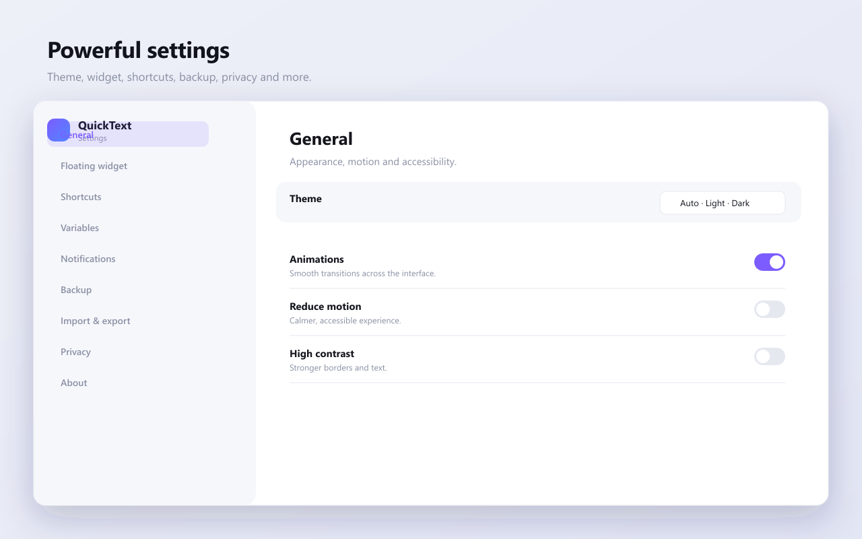Screen dimensions: 862x539
Task: Click the "Theme" row label
Action: pos(306,199)
